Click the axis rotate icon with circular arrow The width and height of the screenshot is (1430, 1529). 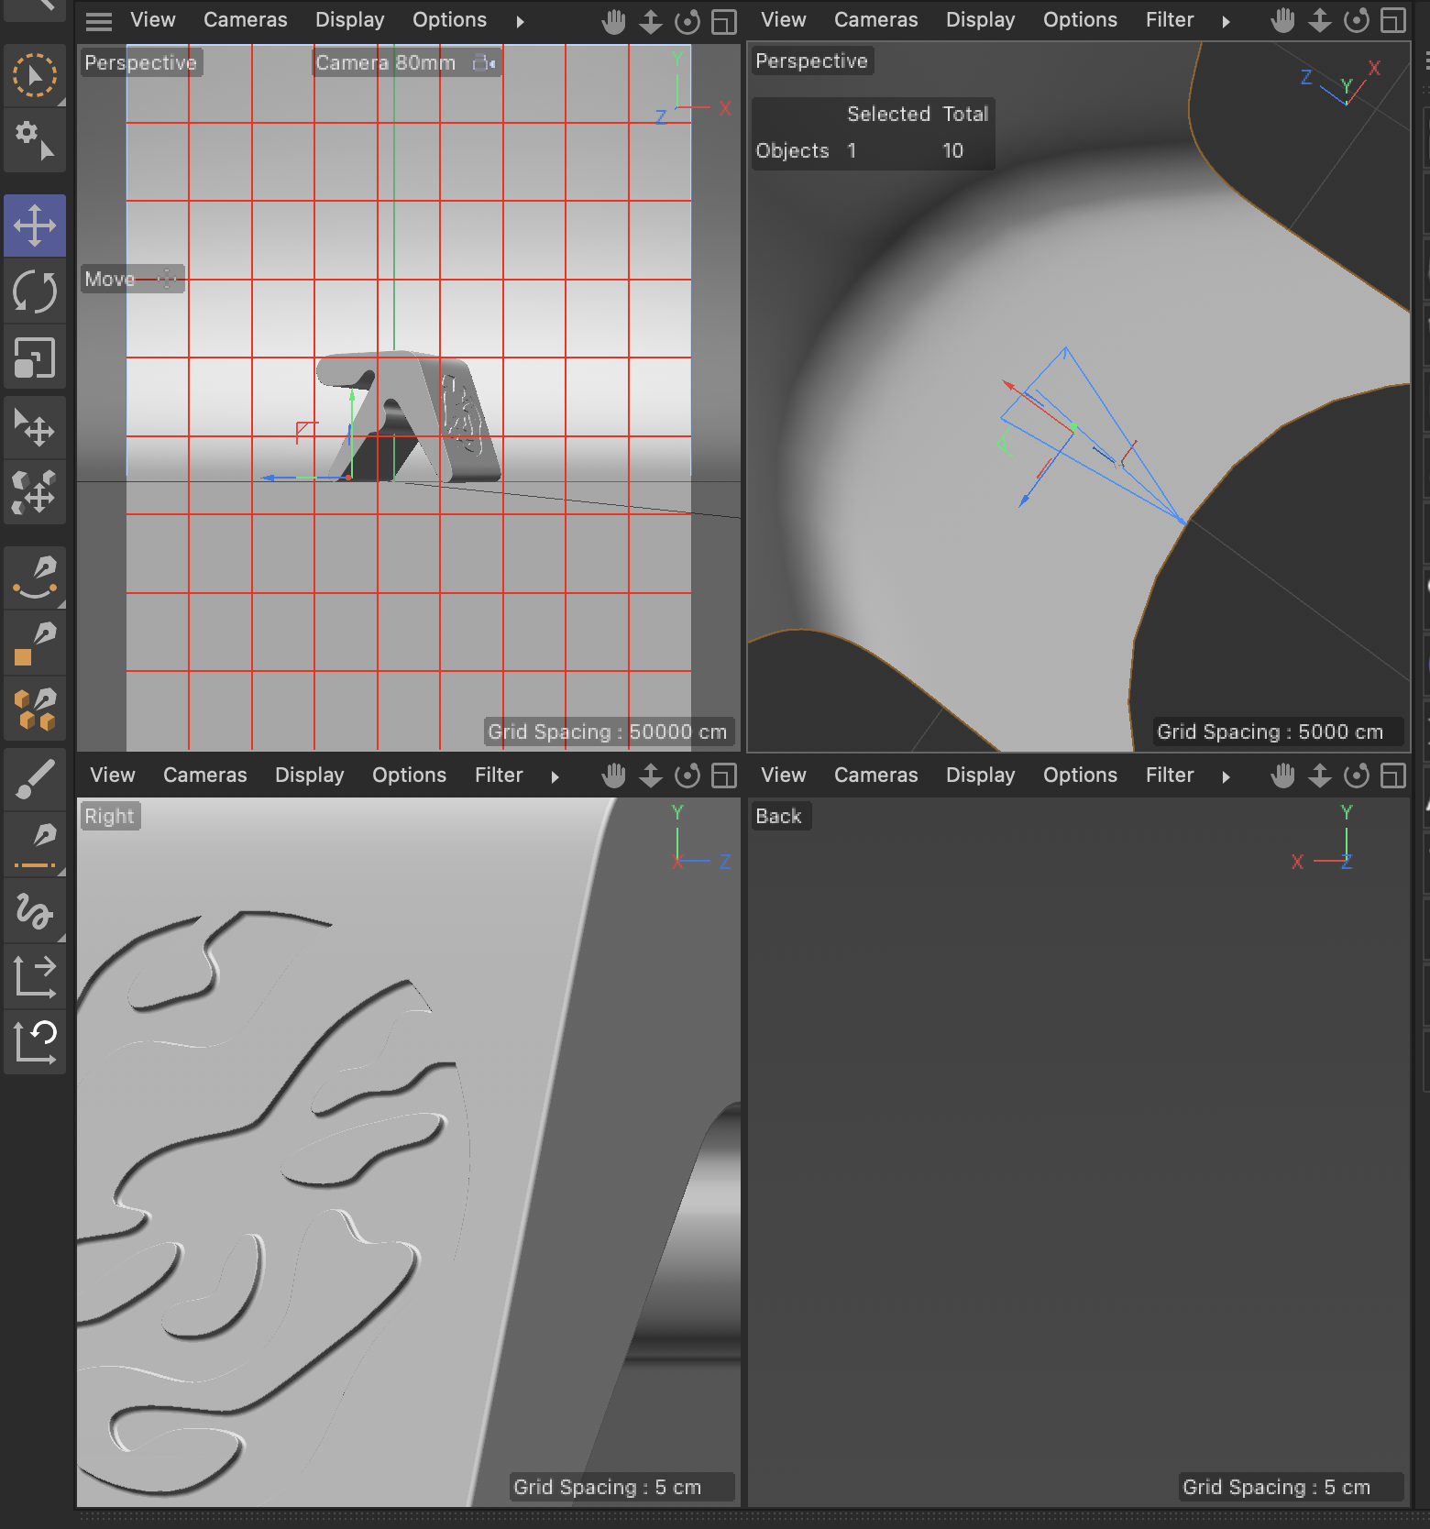(x=35, y=1041)
